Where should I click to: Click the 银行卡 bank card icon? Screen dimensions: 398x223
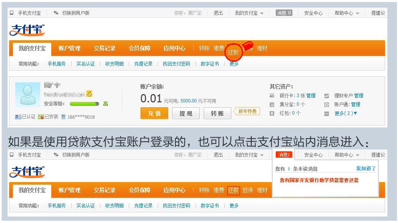[x=272, y=96]
